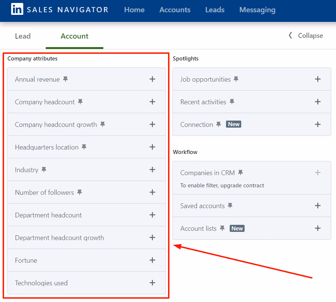Pin the Headquarters location filter
The height and width of the screenshot is (302, 336).
84,147
